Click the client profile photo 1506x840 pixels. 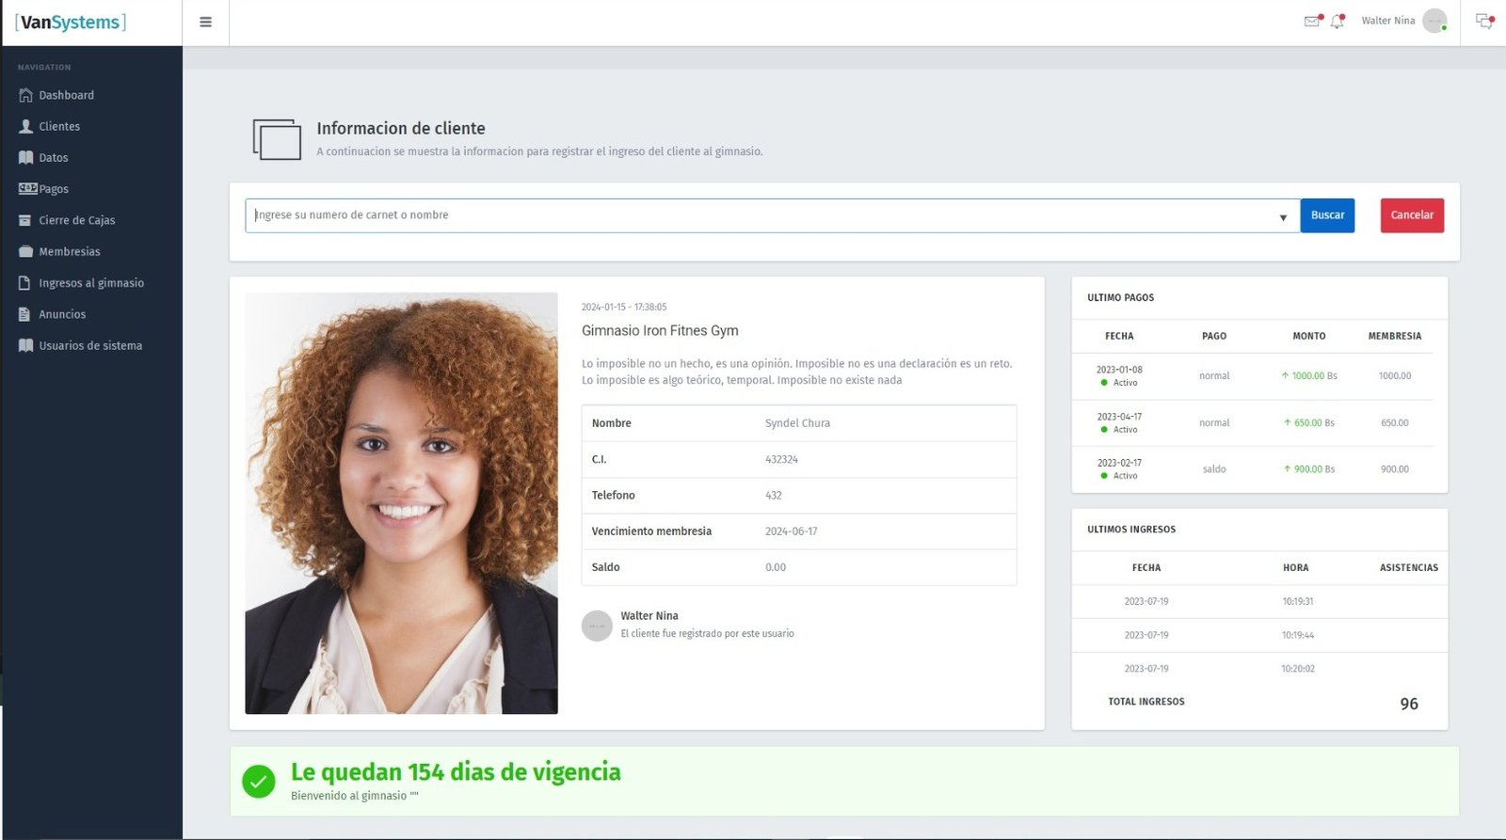click(401, 502)
